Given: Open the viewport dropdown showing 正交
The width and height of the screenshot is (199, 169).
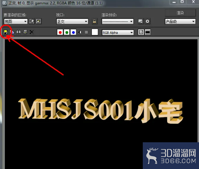Looking at the screenshot, I should [x=72, y=21].
